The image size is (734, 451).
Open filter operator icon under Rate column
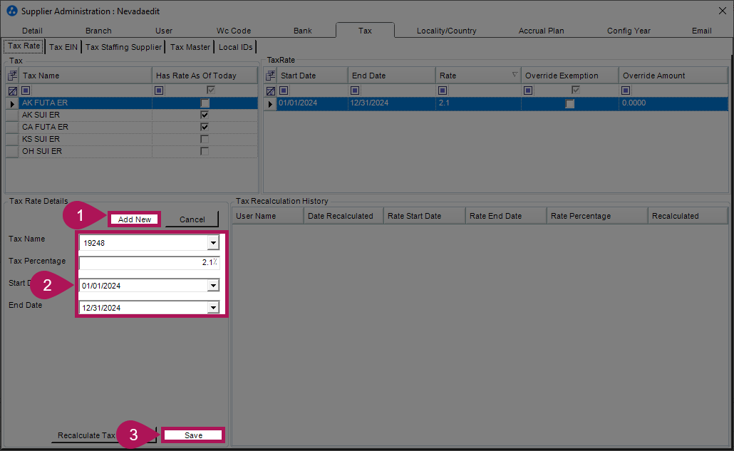tap(443, 90)
